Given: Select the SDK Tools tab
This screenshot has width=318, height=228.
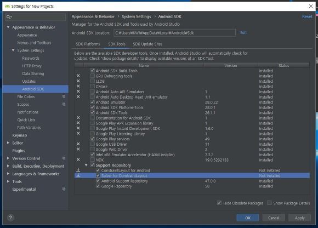Looking at the screenshot, I should [x=117, y=44].
